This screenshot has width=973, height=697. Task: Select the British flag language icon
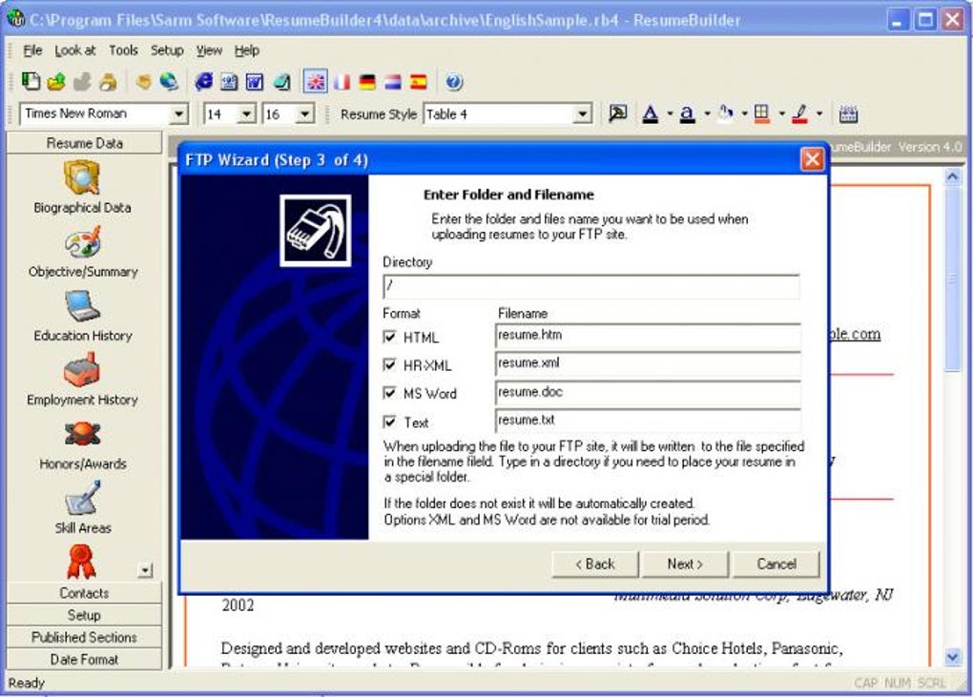point(315,81)
